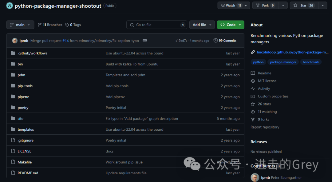Click the Report repository link

click(265, 127)
